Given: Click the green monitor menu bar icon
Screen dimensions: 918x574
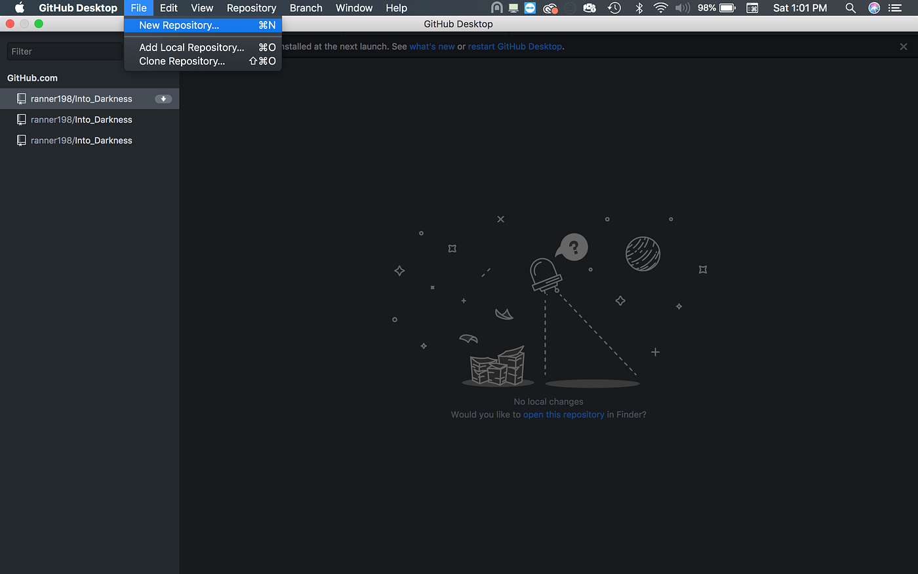Looking at the screenshot, I should pos(513,8).
